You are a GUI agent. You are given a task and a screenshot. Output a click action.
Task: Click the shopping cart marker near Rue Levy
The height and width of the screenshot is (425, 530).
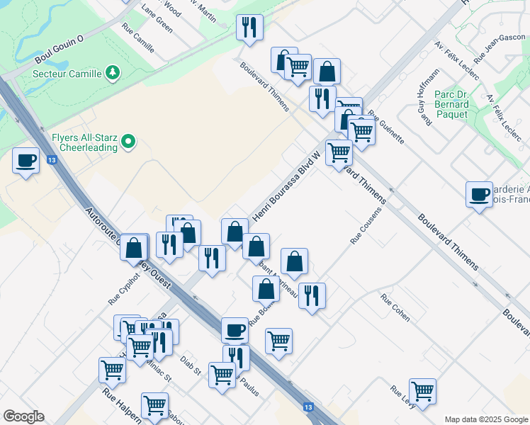point(422,391)
